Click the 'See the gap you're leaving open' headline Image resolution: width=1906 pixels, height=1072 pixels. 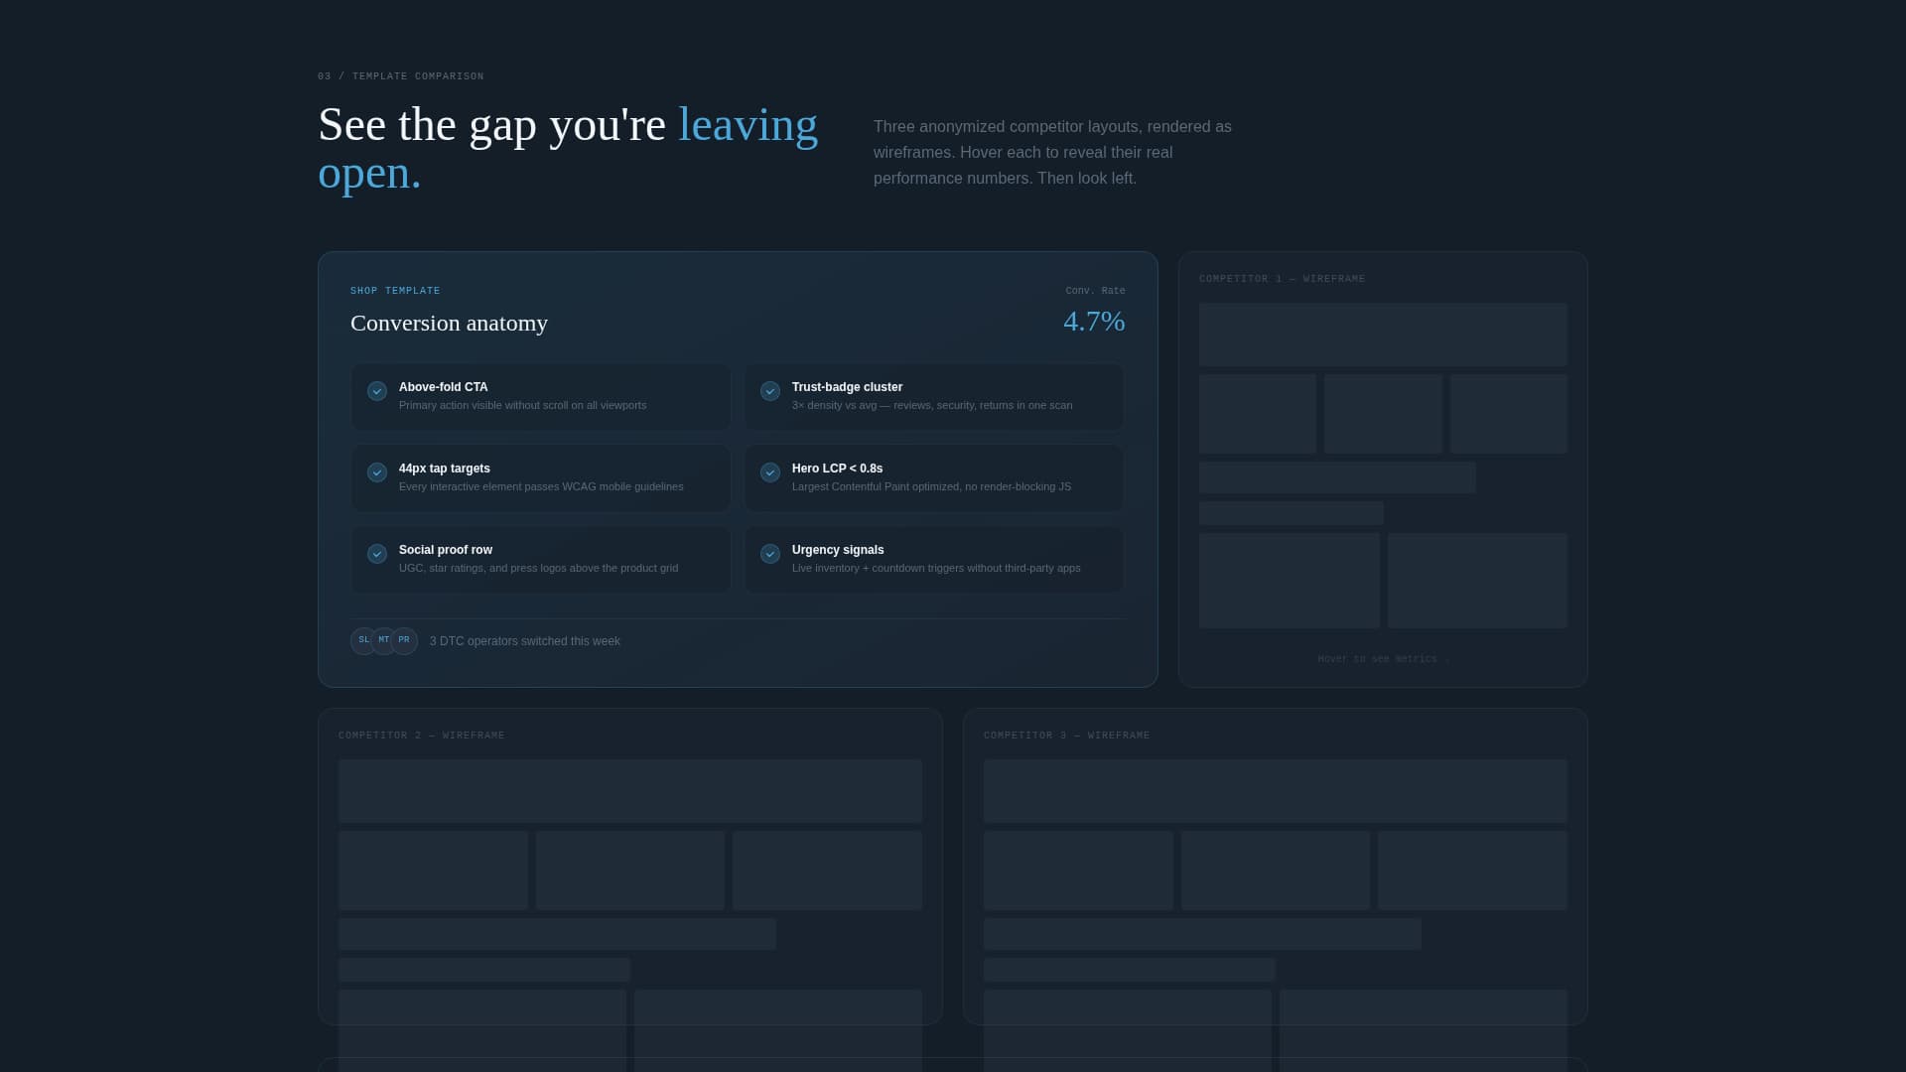tap(568, 149)
